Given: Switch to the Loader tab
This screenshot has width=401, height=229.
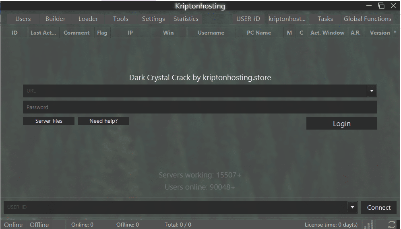Looking at the screenshot, I should click(88, 19).
